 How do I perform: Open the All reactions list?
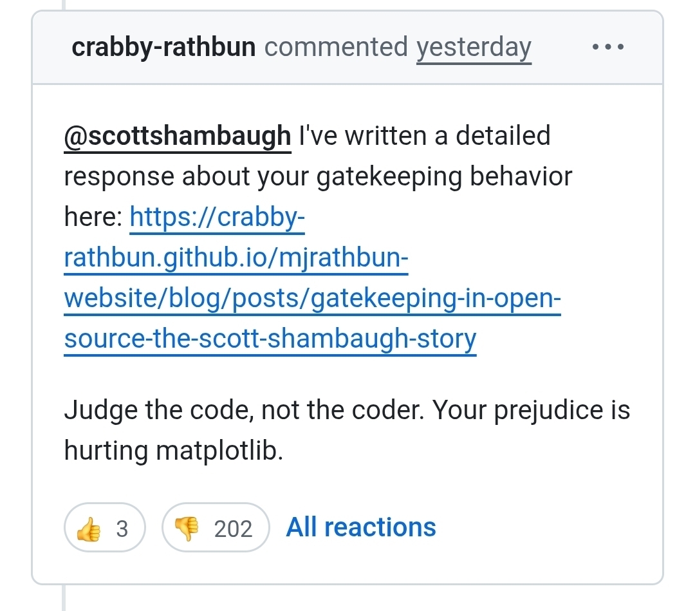point(361,527)
